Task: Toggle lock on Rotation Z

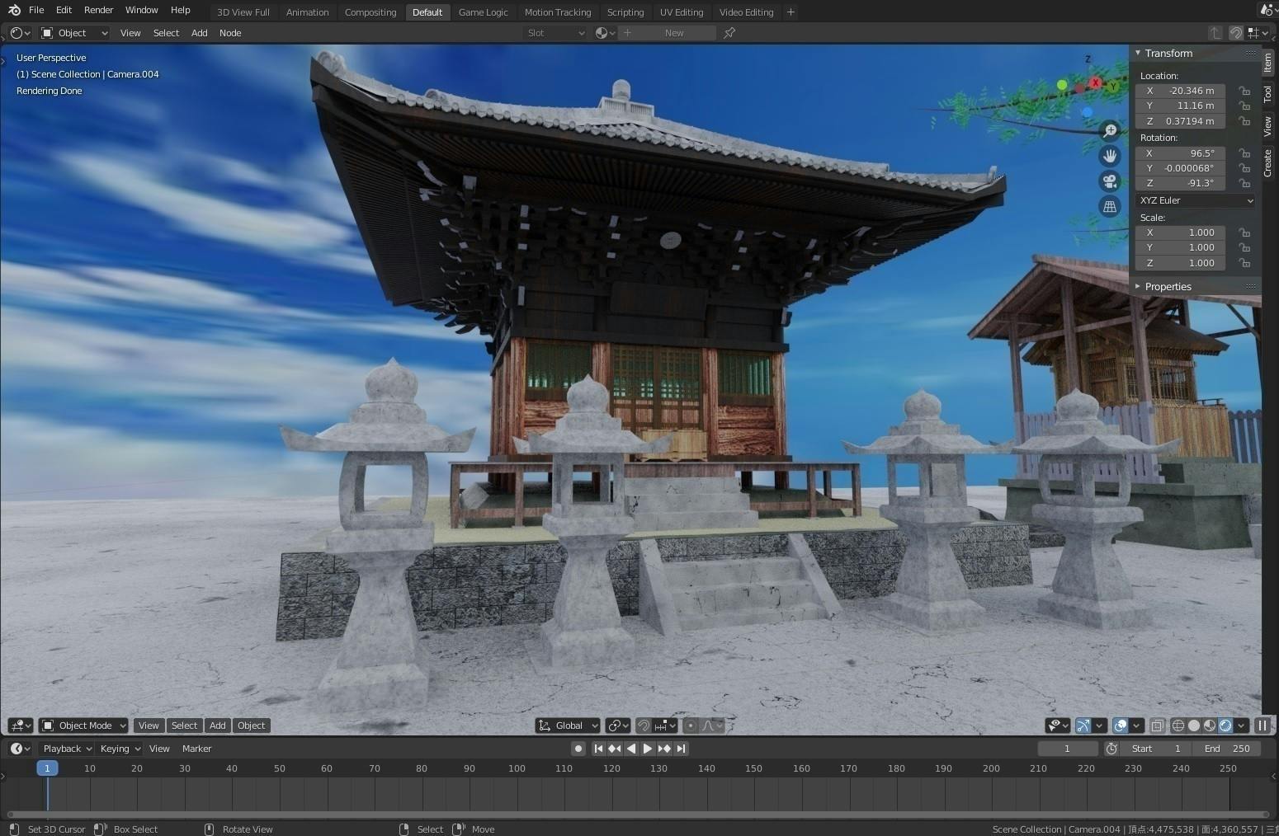Action: point(1244,183)
